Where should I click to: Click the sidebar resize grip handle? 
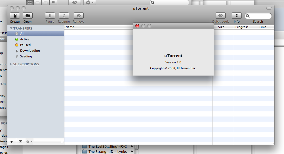(x=62, y=142)
